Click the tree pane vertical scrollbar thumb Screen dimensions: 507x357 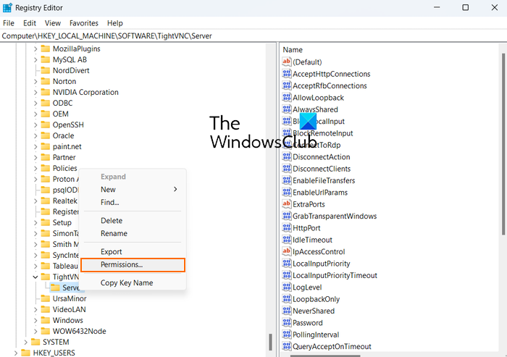pyautogui.click(x=270, y=342)
